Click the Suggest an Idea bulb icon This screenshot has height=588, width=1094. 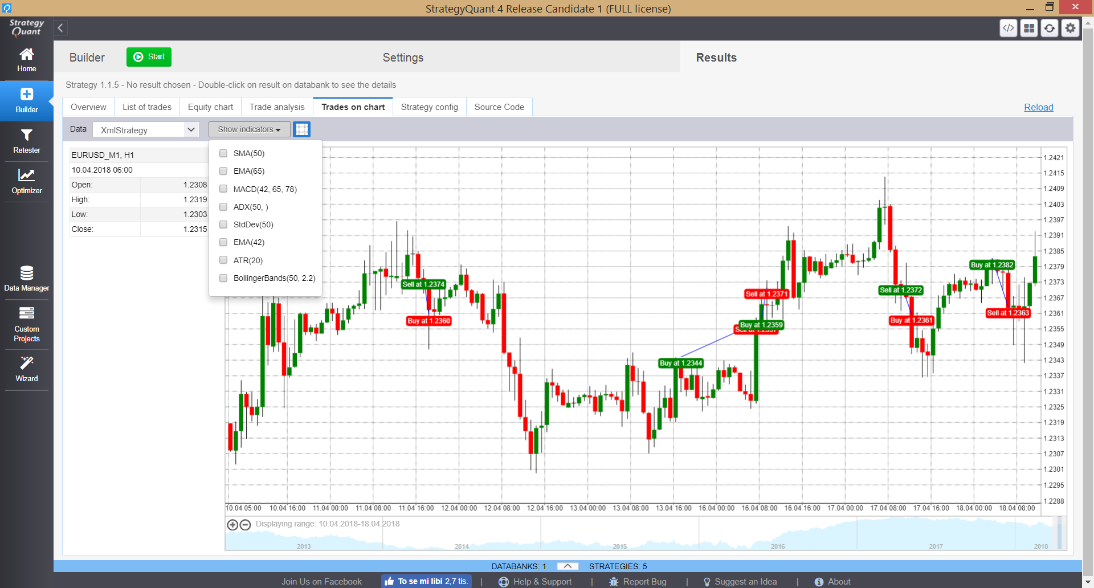pyautogui.click(x=707, y=582)
